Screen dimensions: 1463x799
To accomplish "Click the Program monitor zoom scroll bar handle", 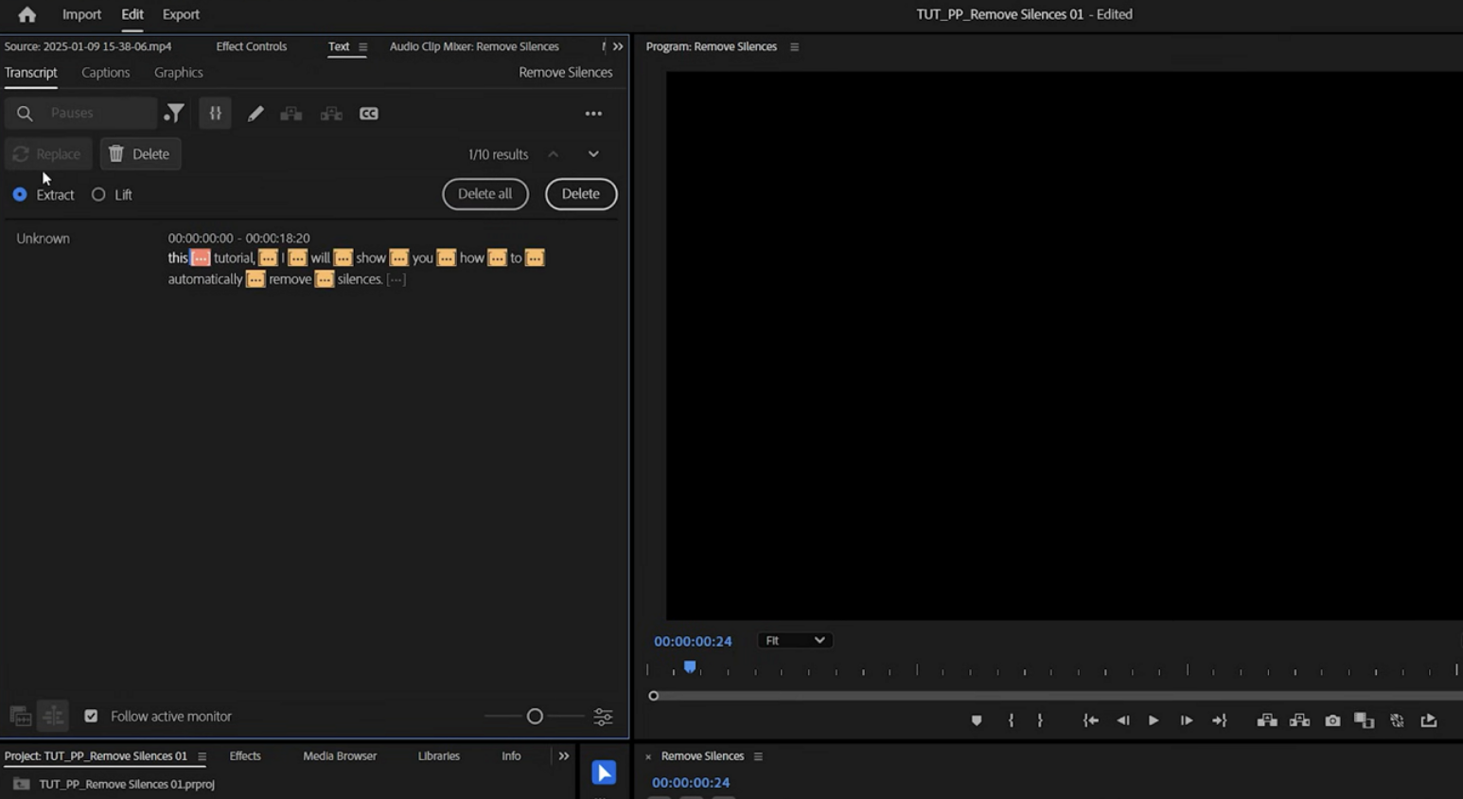I will coord(653,696).
